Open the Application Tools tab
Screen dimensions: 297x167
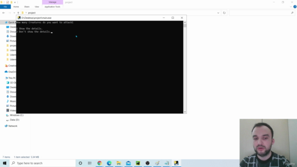coord(52,6)
